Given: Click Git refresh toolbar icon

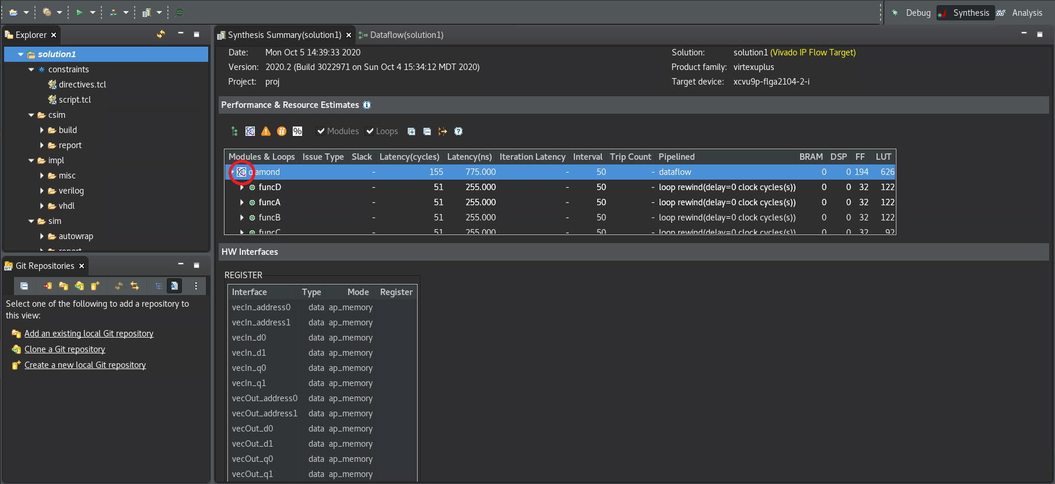Looking at the screenshot, I should (119, 286).
